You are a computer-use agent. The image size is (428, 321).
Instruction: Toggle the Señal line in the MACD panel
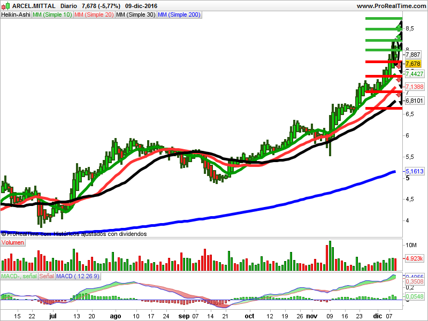coord(46,277)
